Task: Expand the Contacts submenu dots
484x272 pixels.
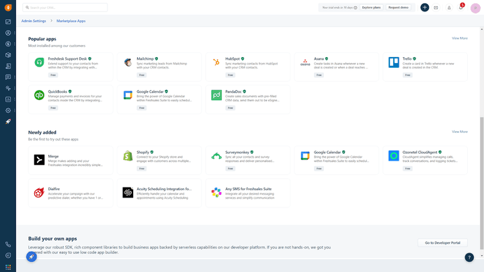Action: click(x=15, y=33)
